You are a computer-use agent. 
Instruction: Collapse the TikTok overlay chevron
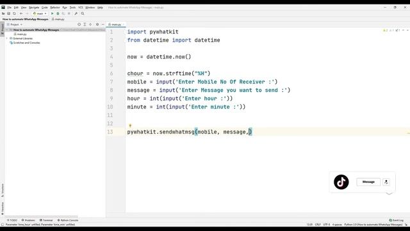point(389,194)
